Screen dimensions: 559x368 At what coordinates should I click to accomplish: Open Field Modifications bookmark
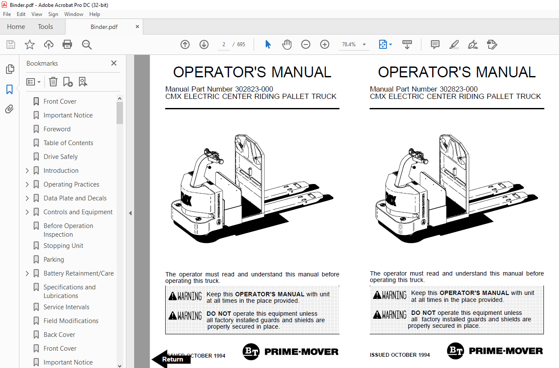71,321
